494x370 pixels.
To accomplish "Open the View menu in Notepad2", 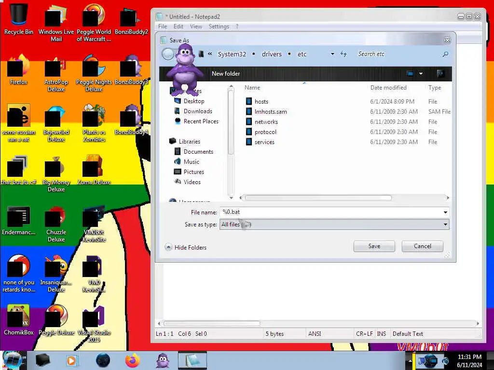I will pos(196,26).
